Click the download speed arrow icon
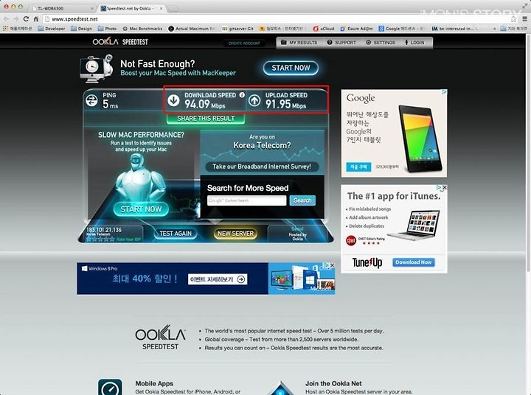Screen dimensions: 531x395 (x=173, y=100)
